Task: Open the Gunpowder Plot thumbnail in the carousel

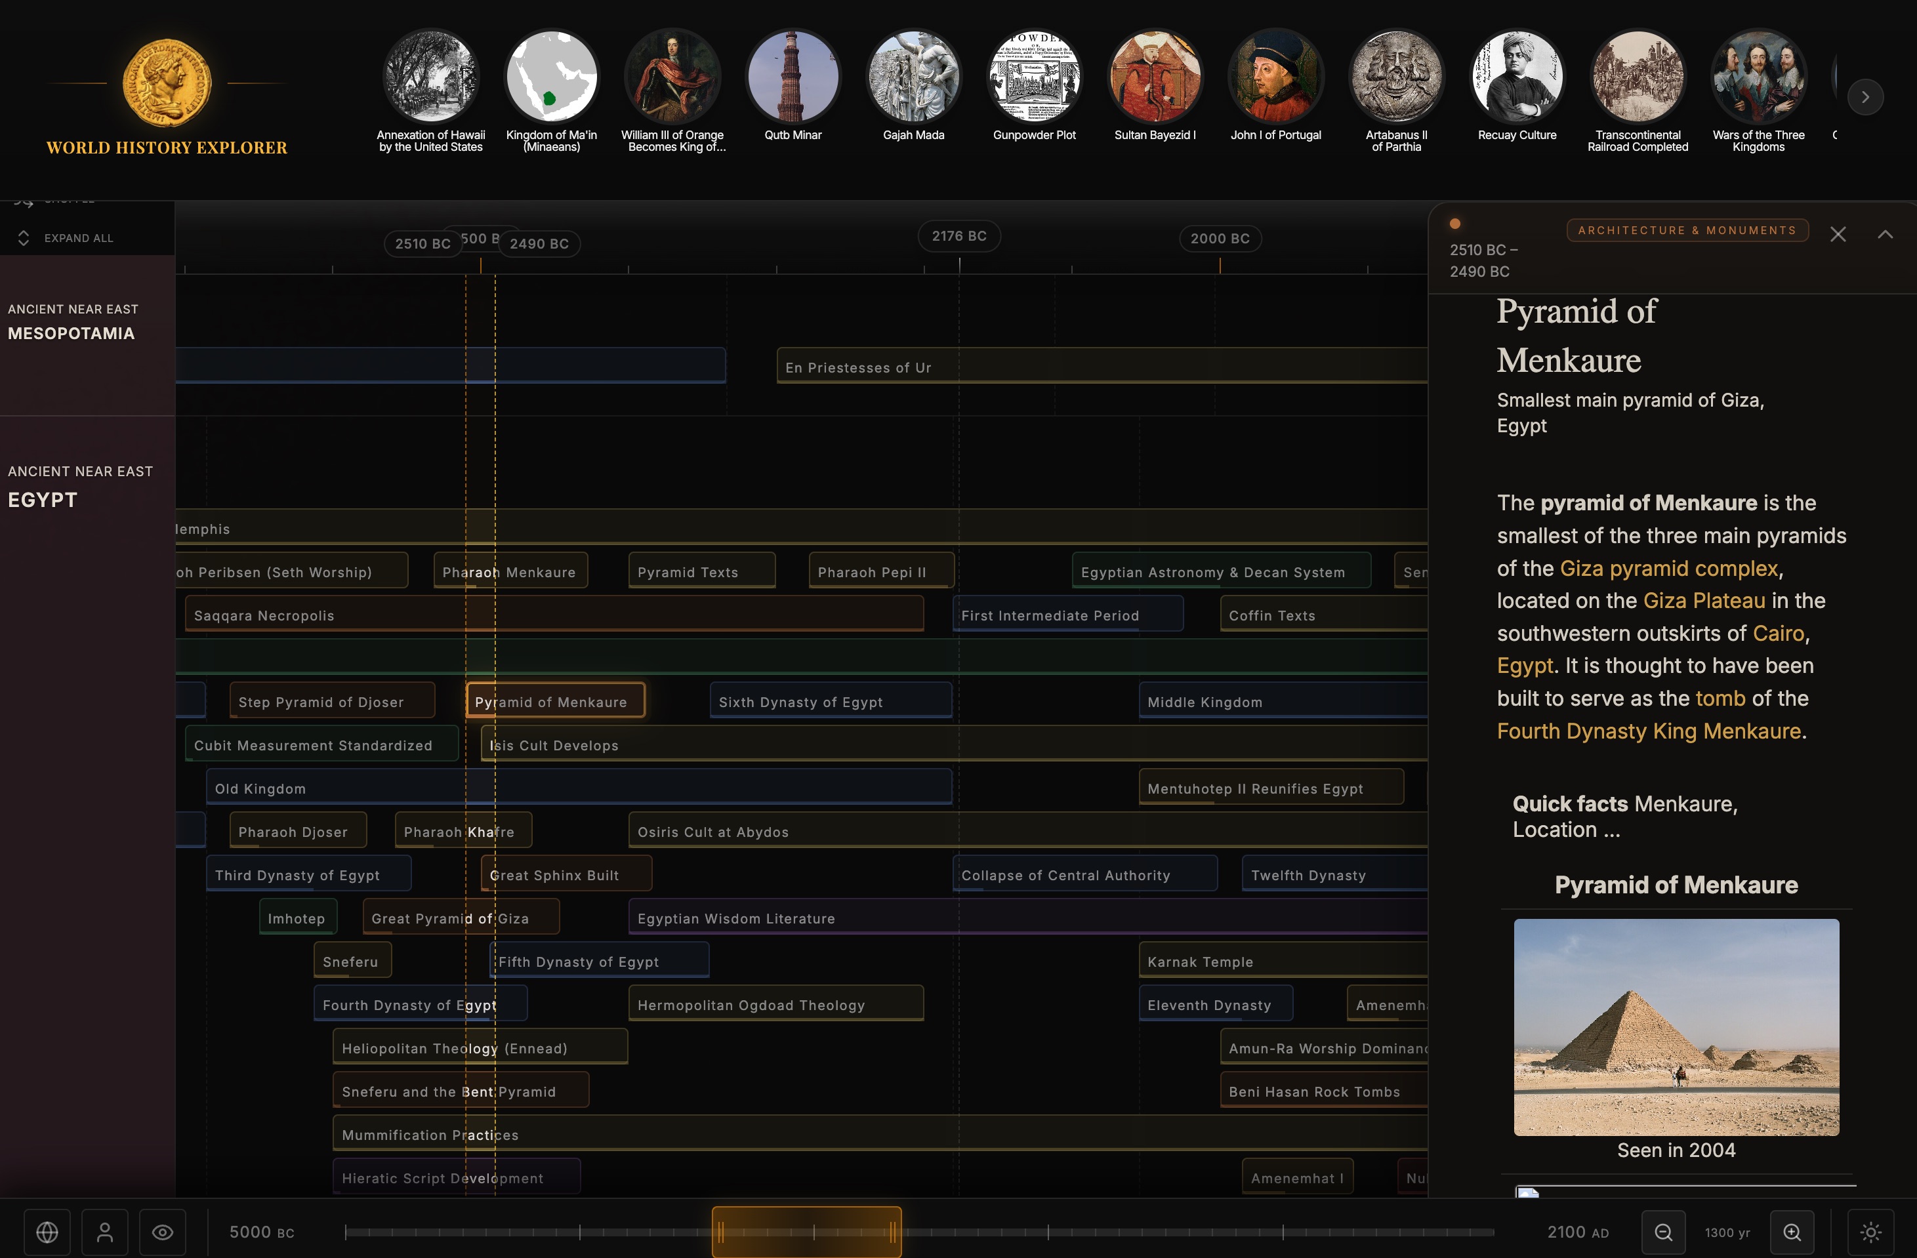Action: (x=1034, y=77)
